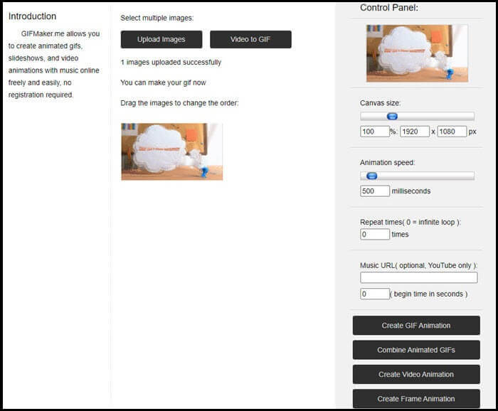
Task: Focus the canvas percentage field showing 100
Action: point(374,132)
